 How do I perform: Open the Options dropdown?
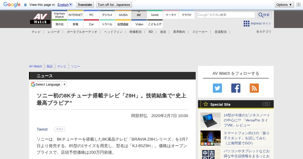coord(284,5)
